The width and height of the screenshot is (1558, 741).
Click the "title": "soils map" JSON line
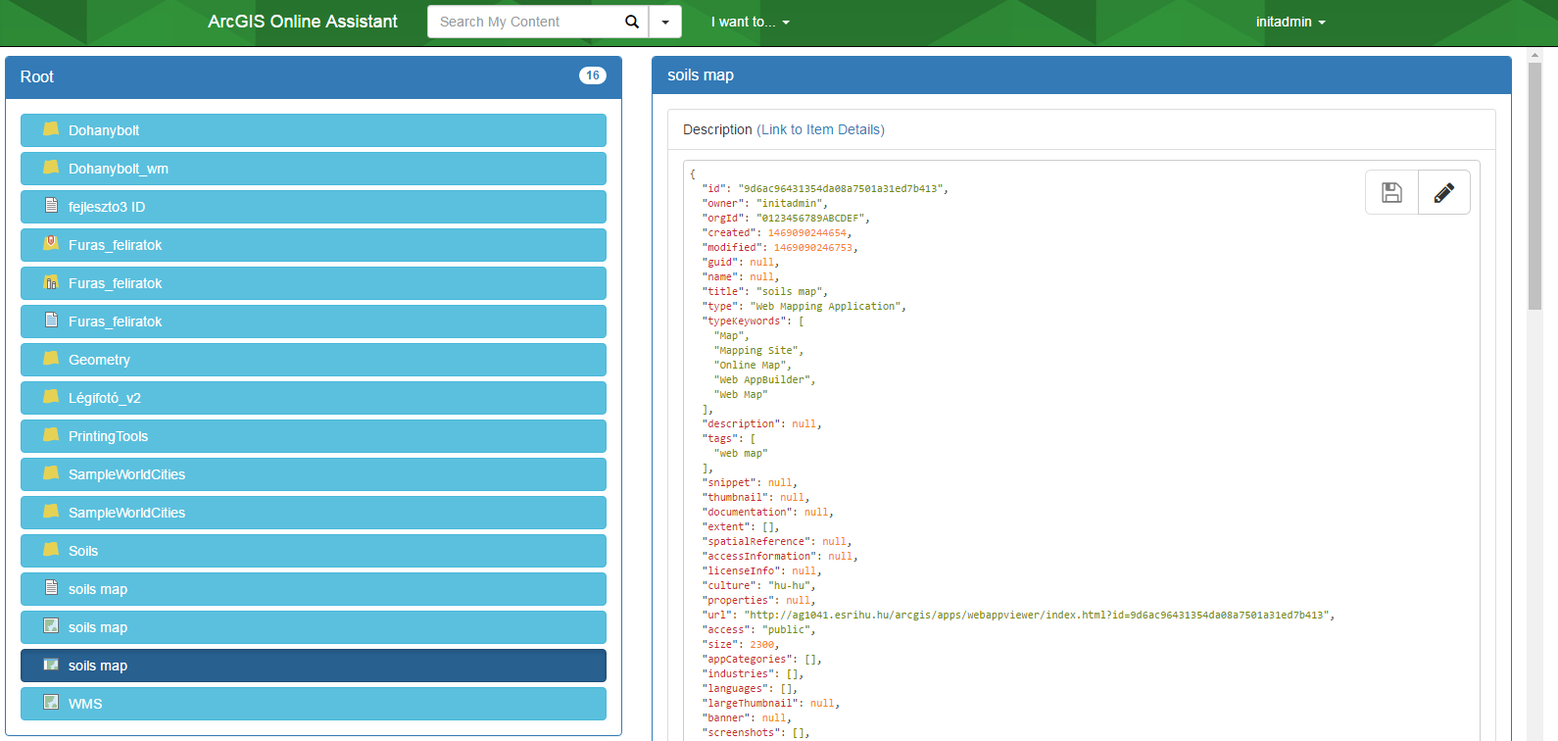pos(764,291)
